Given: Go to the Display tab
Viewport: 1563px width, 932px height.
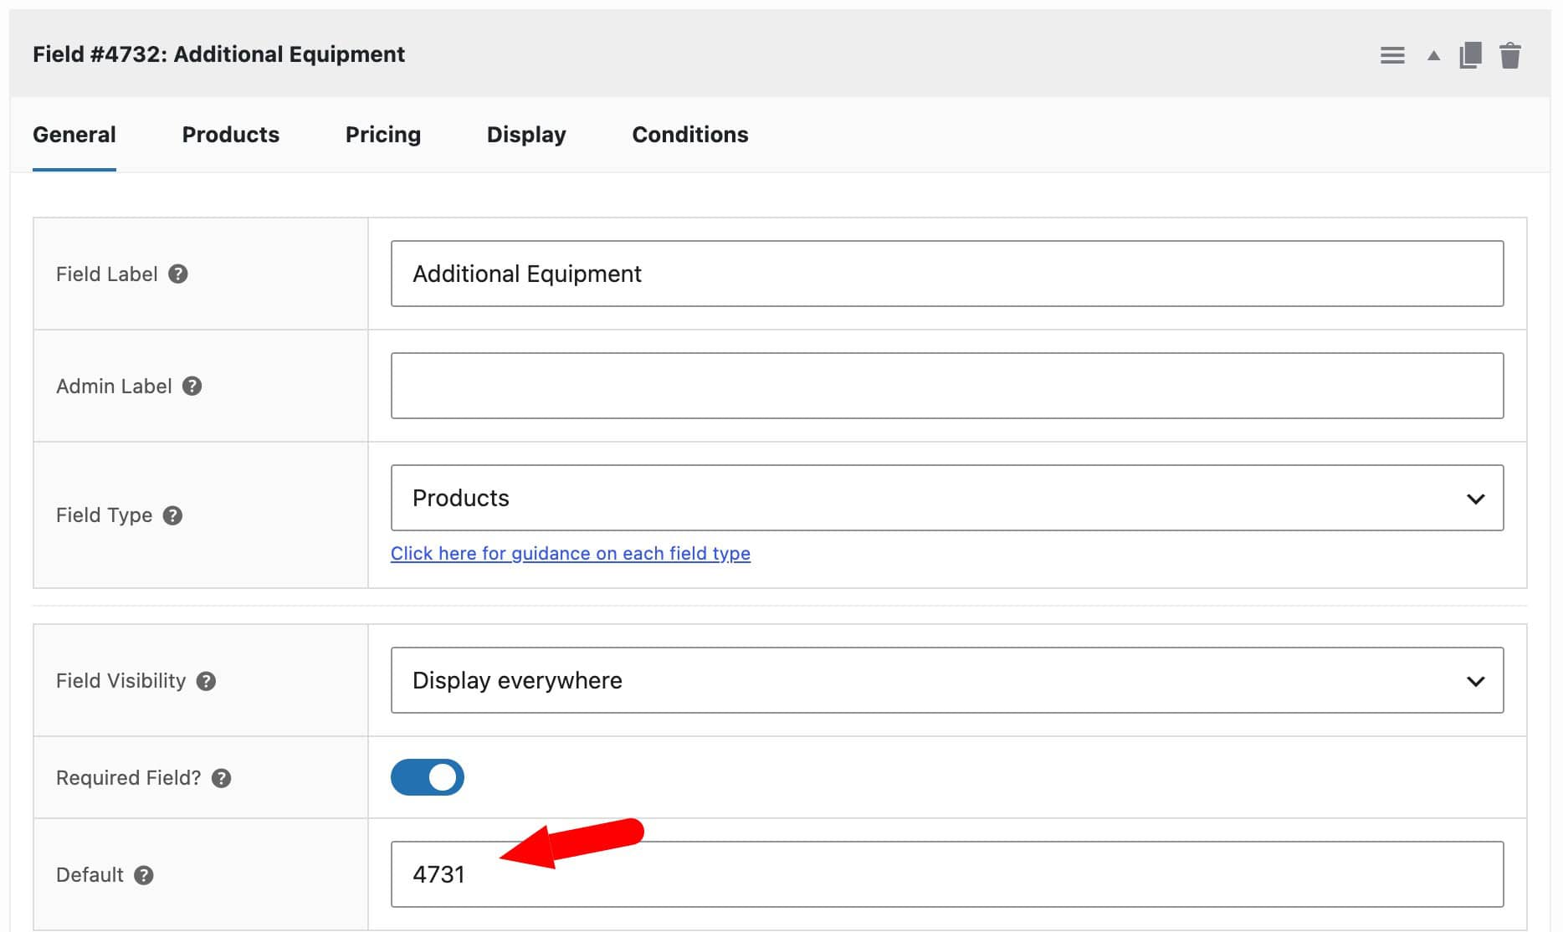Looking at the screenshot, I should pyautogui.click(x=526, y=135).
